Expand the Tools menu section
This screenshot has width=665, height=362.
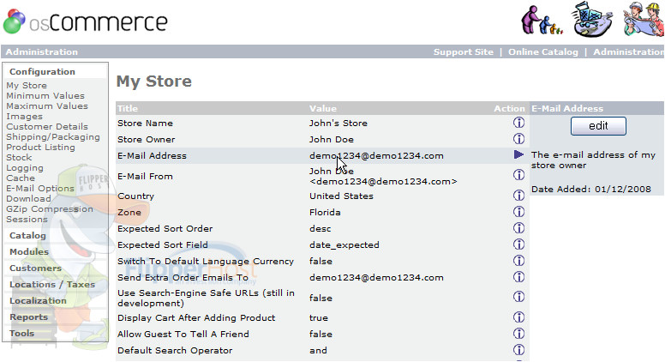pyautogui.click(x=21, y=333)
